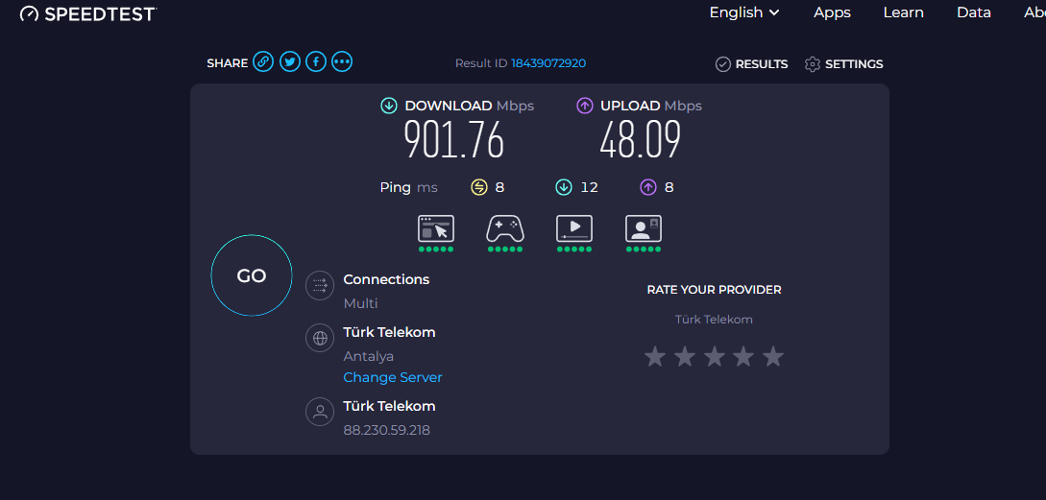Open the Apps menu
Screen dimensions: 1046x500
(832, 12)
